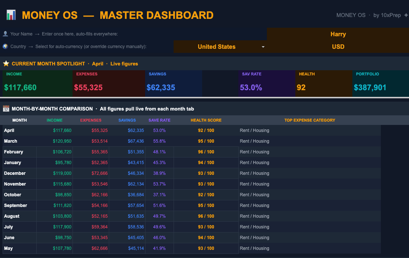The width and height of the screenshot is (409, 258).
Task: Click the sparkle icon after 10xPrep
Action: [406, 15]
